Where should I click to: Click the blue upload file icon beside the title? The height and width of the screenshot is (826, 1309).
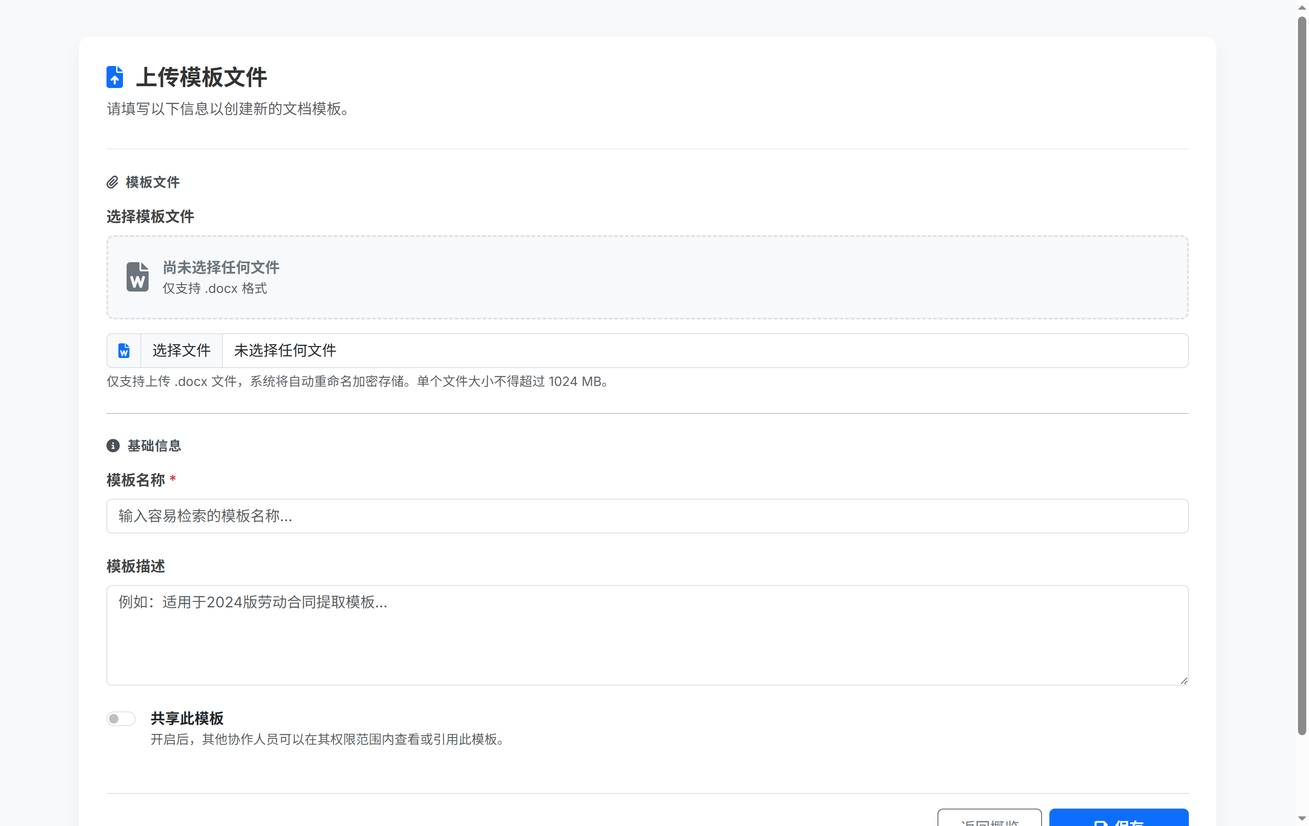click(x=115, y=77)
